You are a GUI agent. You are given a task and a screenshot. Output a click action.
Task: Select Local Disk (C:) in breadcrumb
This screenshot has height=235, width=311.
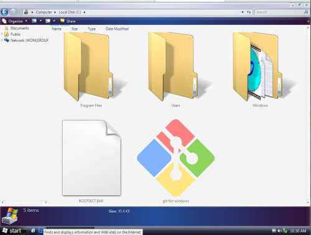tap(70, 12)
